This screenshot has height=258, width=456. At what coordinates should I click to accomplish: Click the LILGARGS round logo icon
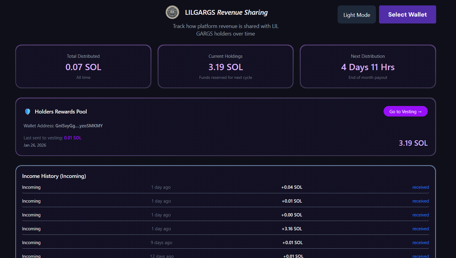(173, 12)
